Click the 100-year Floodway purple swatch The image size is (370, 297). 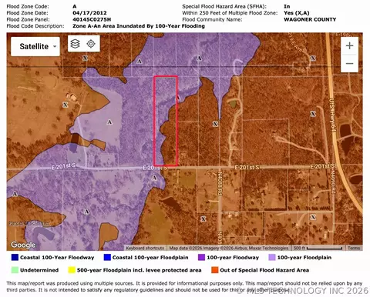201,257
